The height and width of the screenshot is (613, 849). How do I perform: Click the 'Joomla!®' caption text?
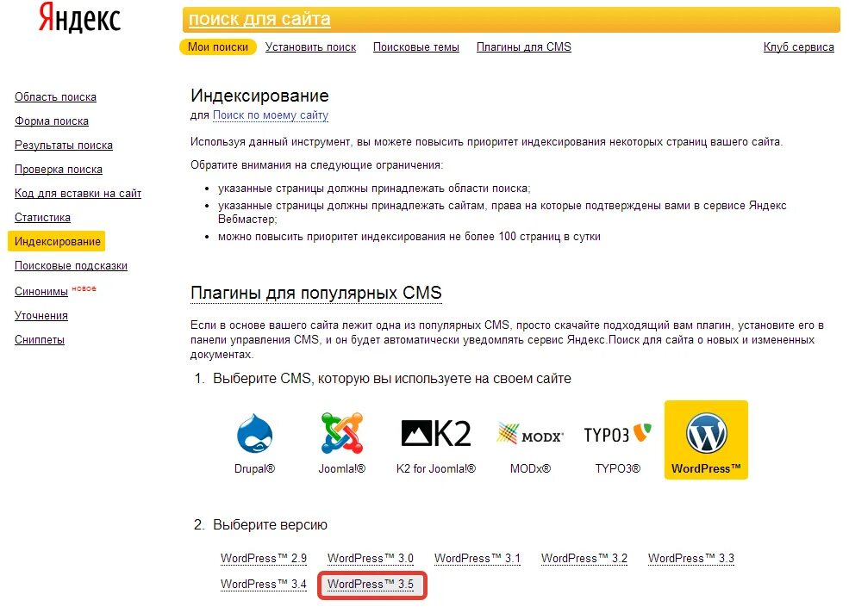pos(341,468)
